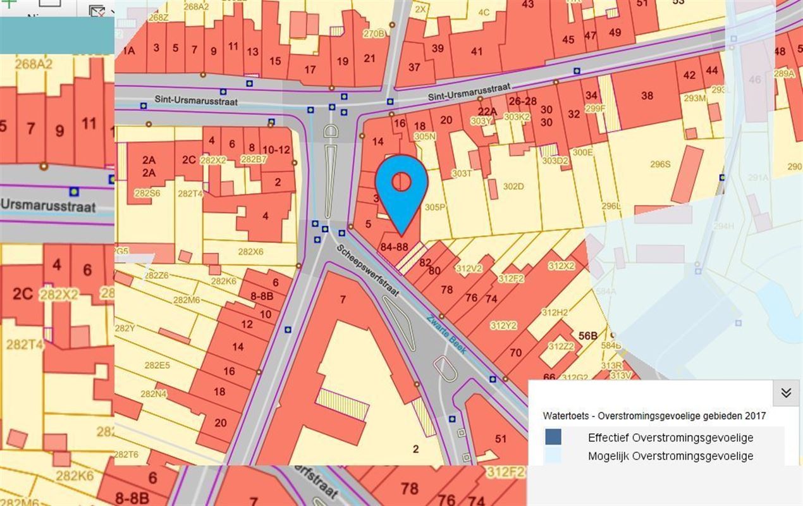Click the Watertoets legend title
Image resolution: width=803 pixels, height=506 pixels.
click(654, 416)
